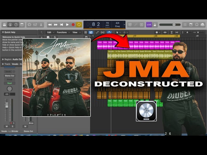Click the vertical auto zoom icon

(171, 32)
